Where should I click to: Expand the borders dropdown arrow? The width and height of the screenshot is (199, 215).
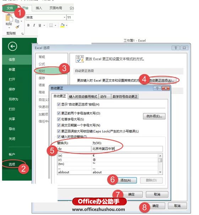55,25
